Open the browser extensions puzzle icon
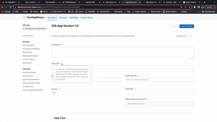Image resolution: width=217 pixels, height=122 pixels. pos(195,7)
